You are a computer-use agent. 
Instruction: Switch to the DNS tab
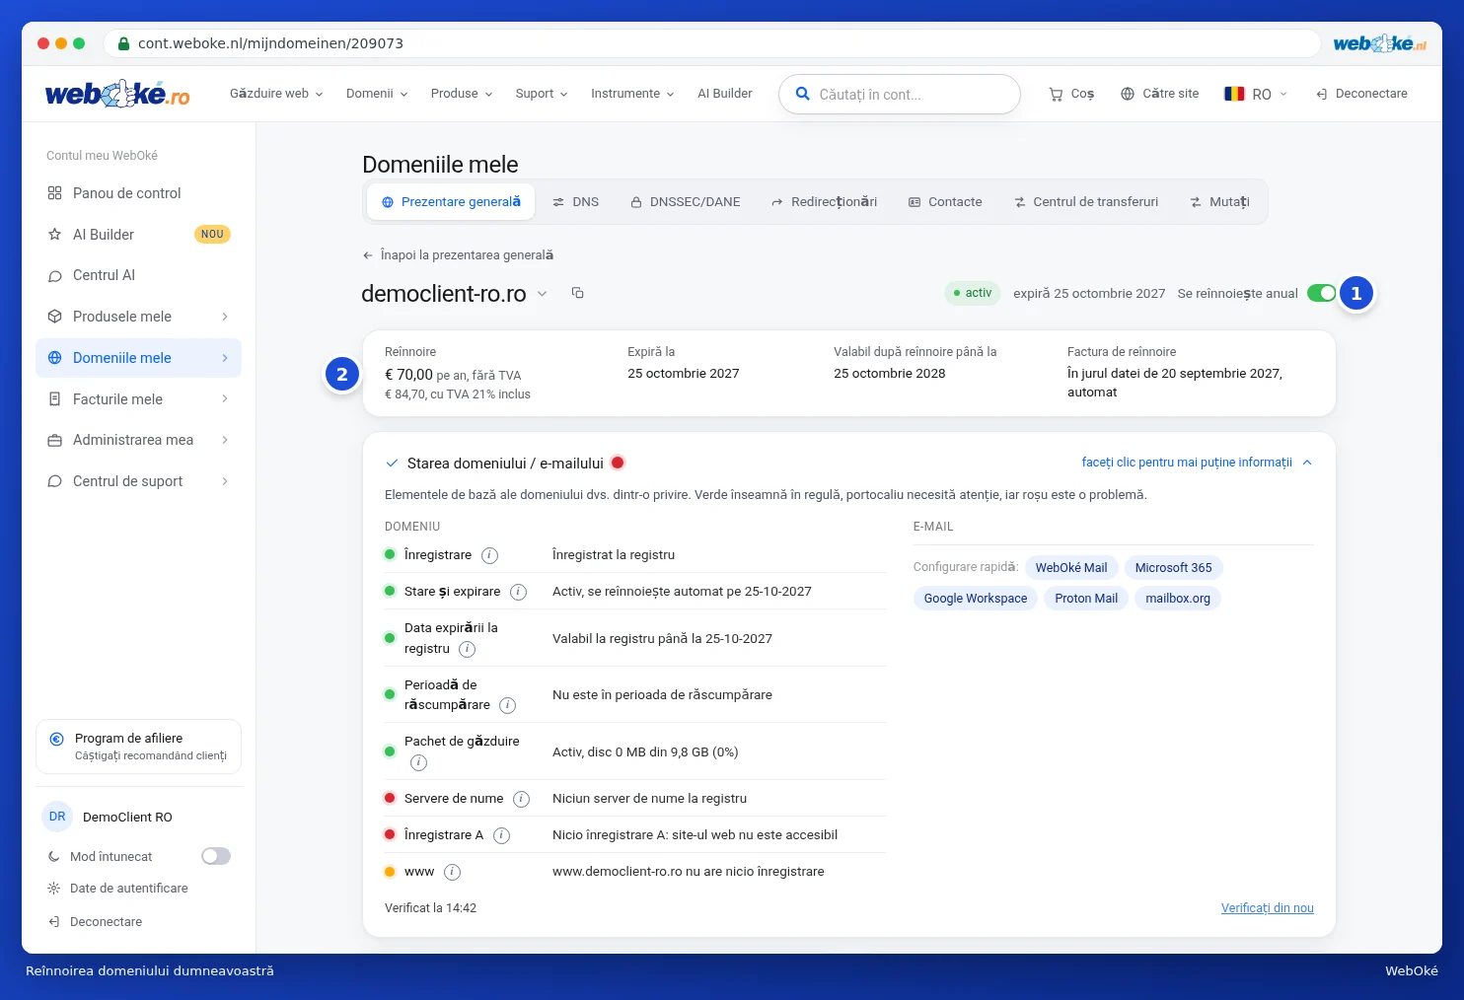575,201
